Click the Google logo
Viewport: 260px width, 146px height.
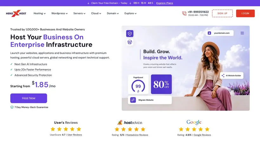tap(194, 122)
